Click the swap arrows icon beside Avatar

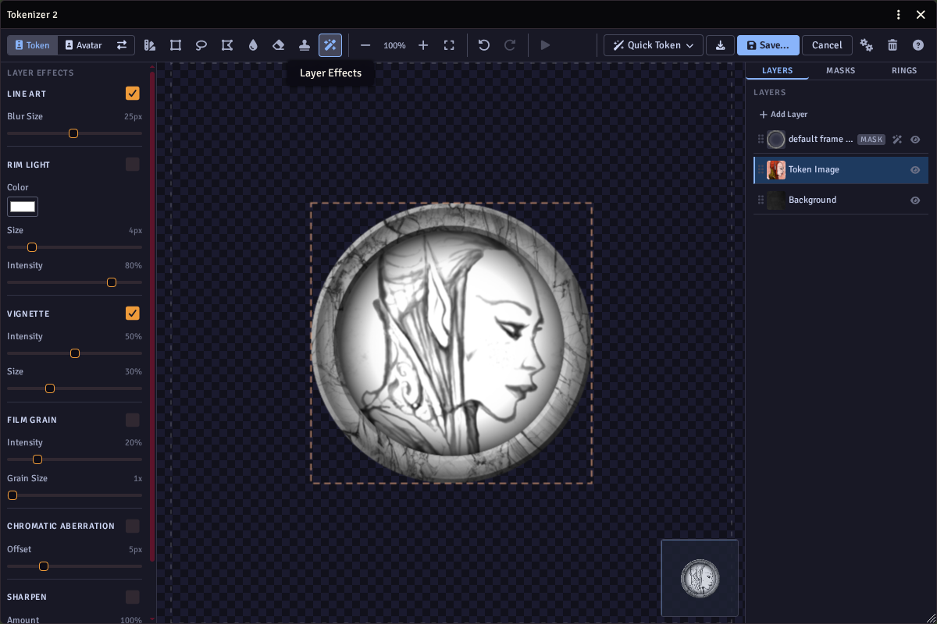(122, 45)
